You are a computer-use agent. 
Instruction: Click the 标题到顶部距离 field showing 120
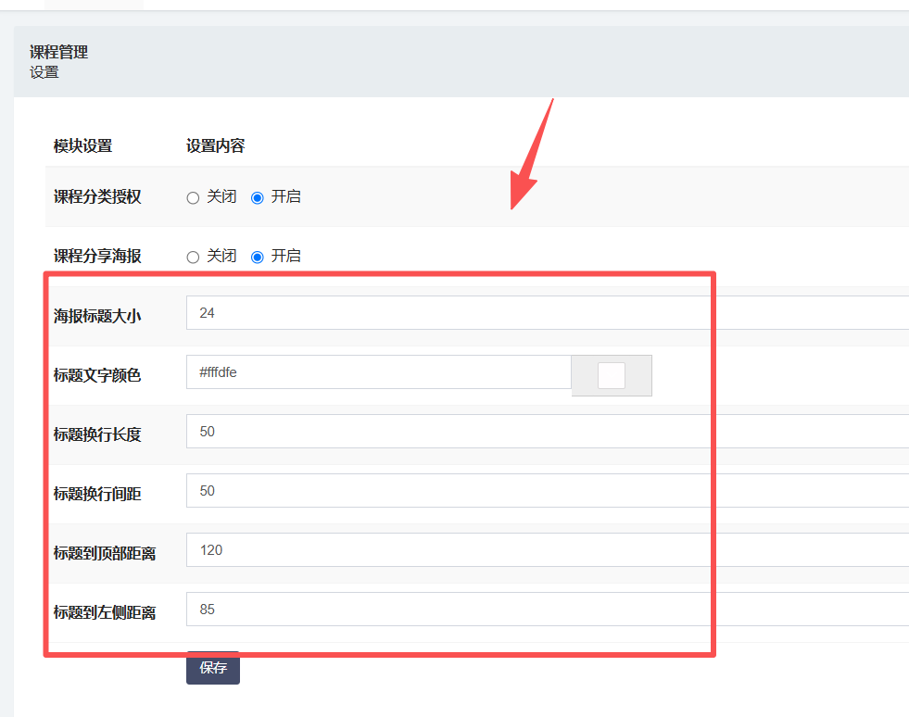point(547,550)
